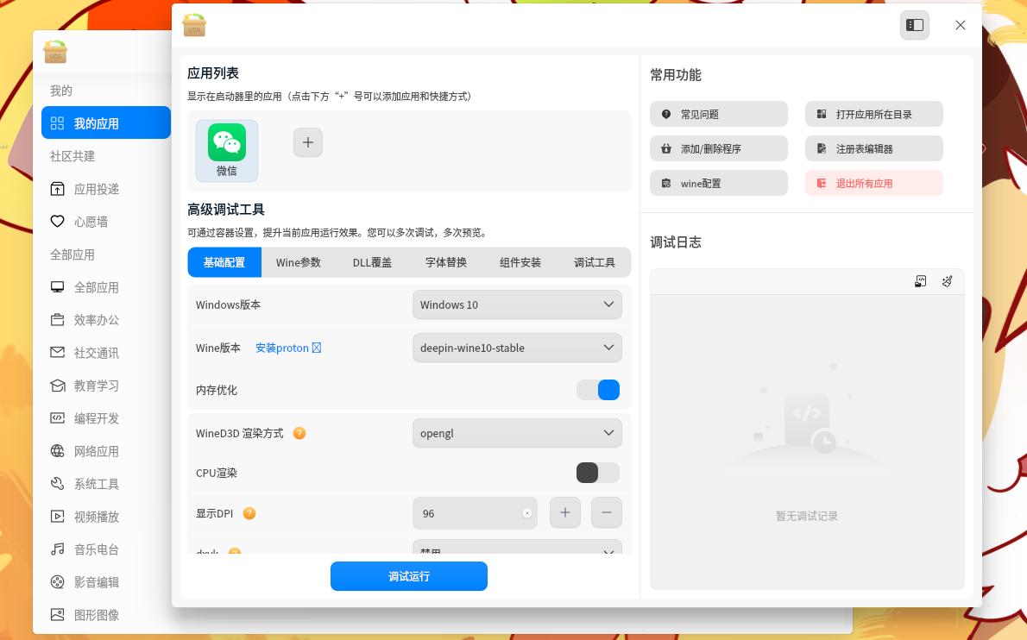Open 系统工具 category in sidebar
This screenshot has height=640, width=1027.
tap(106, 484)
